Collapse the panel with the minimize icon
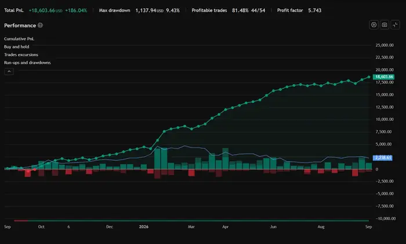This screenshot has width=406, height=244. point(395,25)
